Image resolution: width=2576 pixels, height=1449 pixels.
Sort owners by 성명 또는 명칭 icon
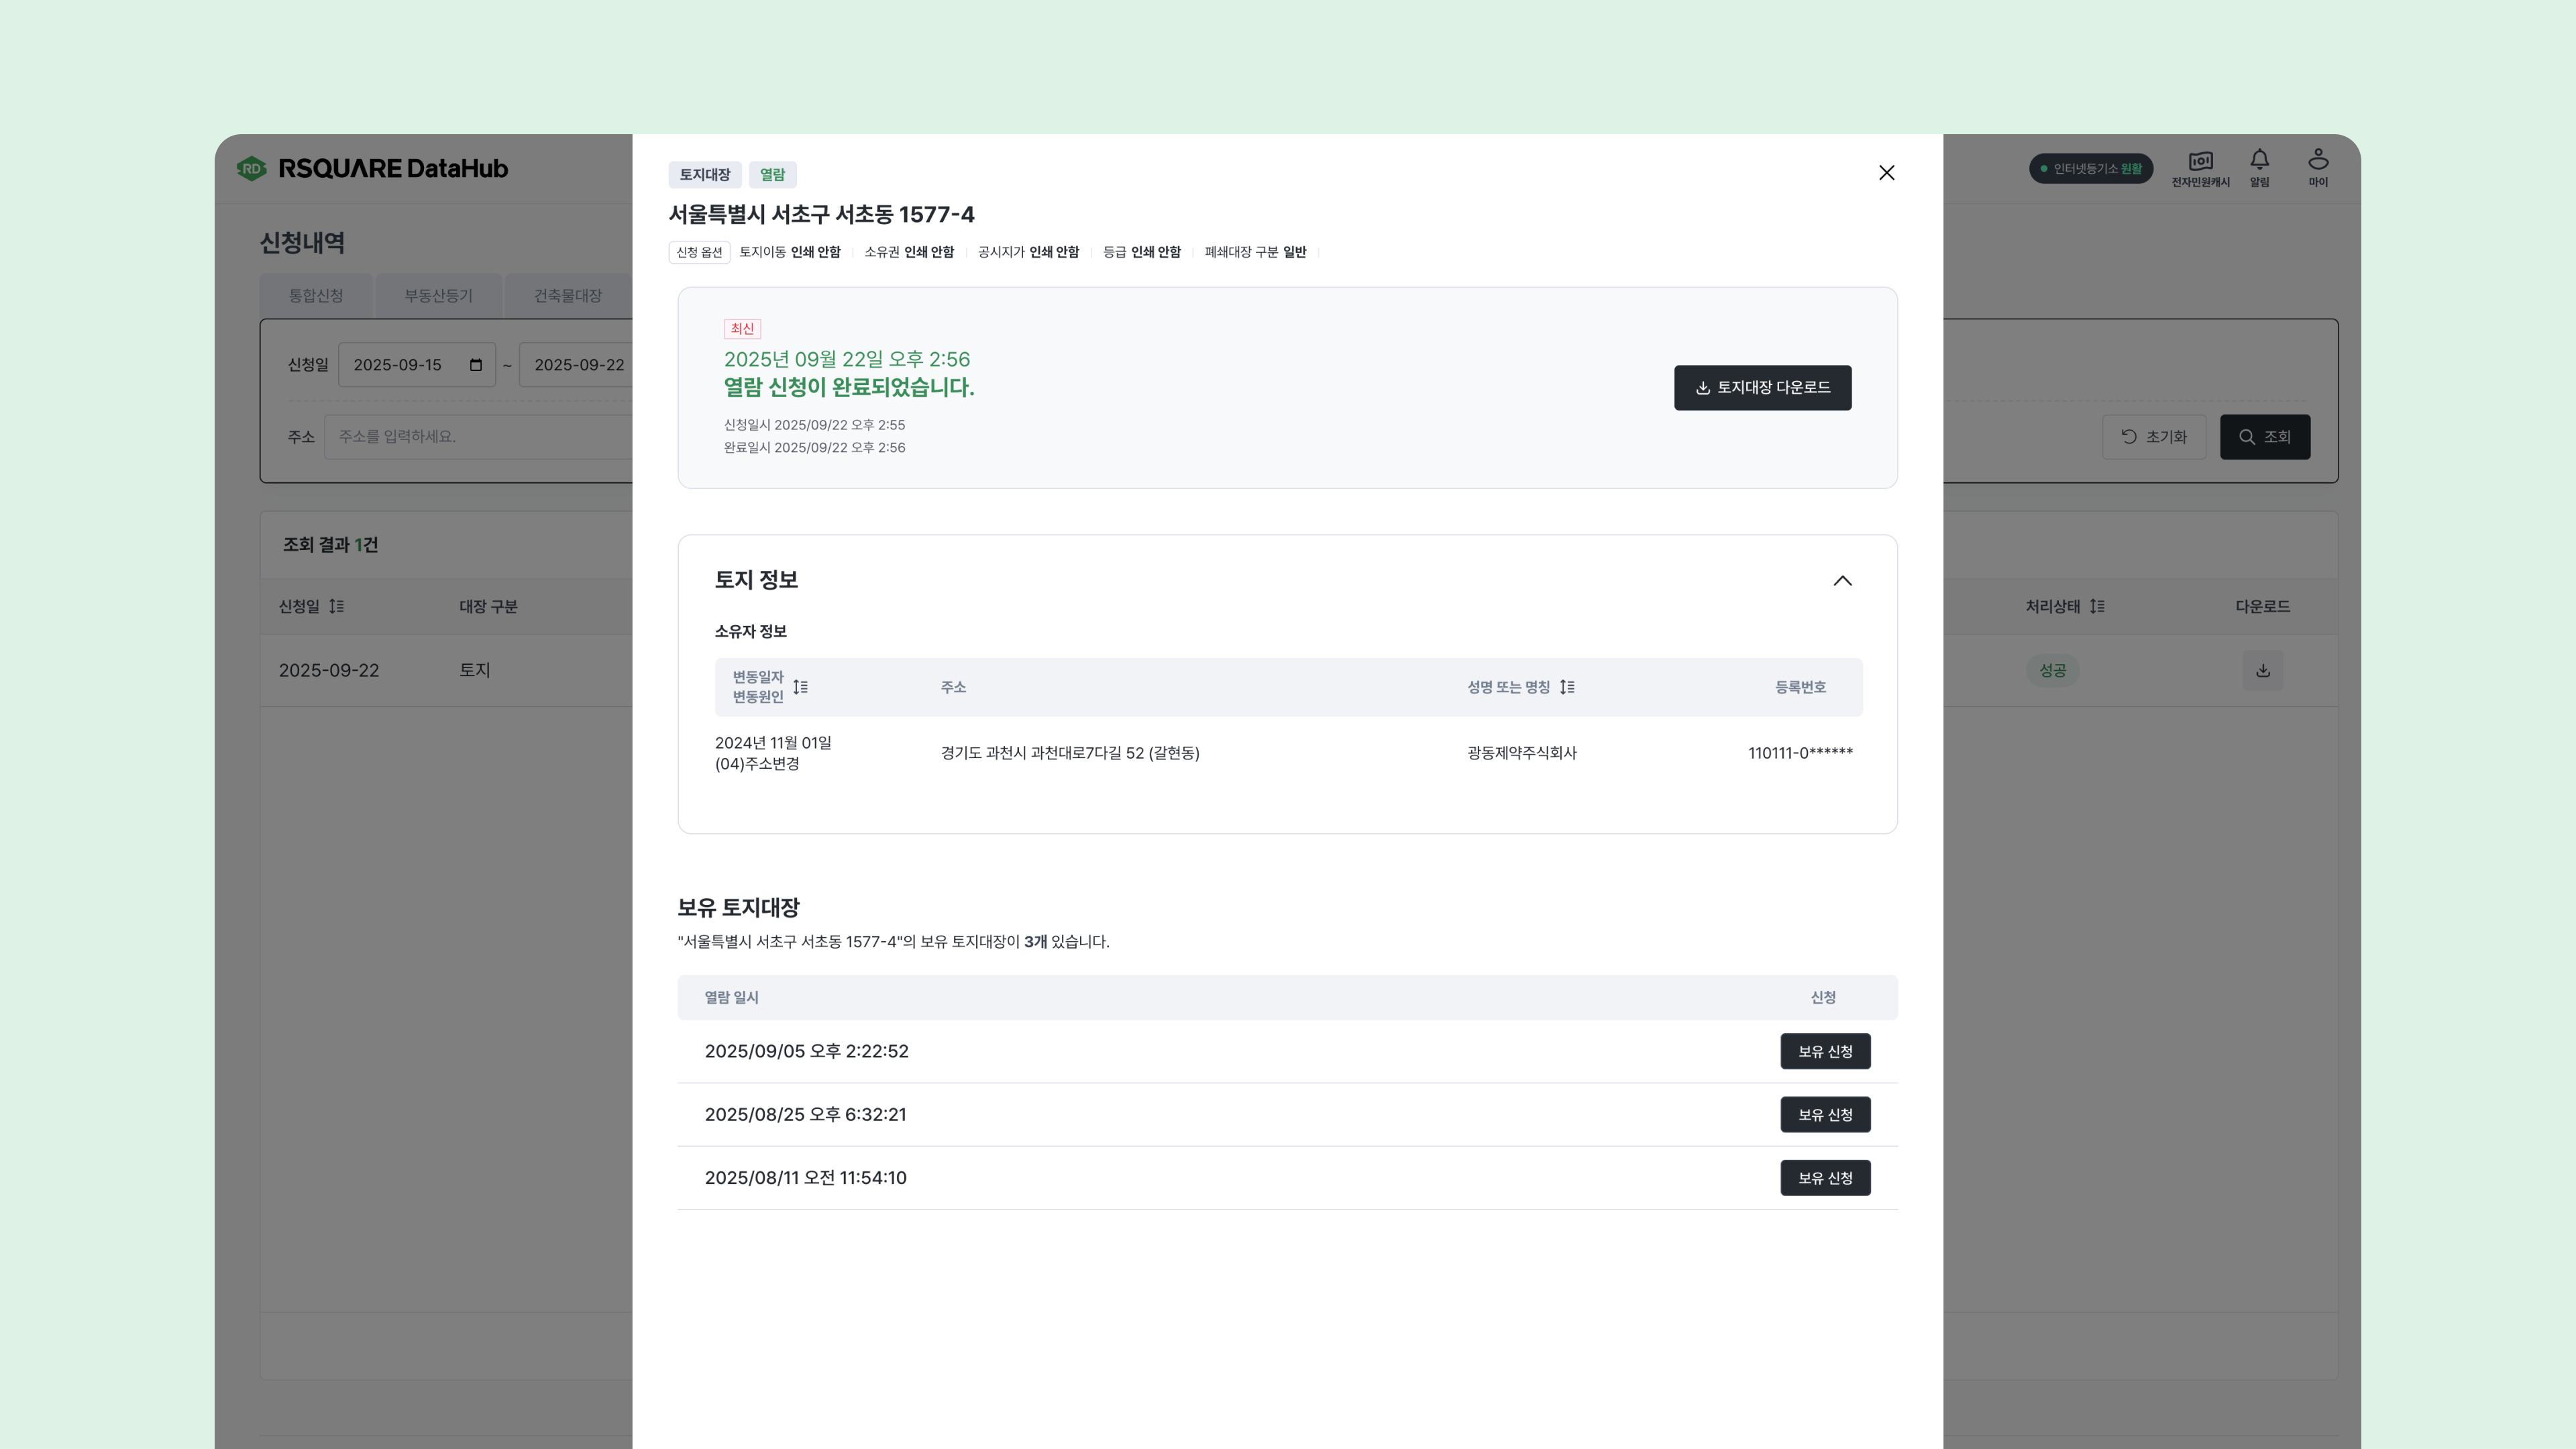click(1567, 687)
